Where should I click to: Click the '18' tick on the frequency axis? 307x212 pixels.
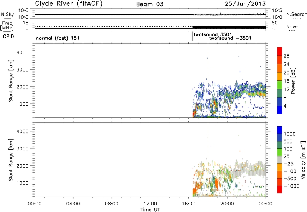tap(26, 23)
